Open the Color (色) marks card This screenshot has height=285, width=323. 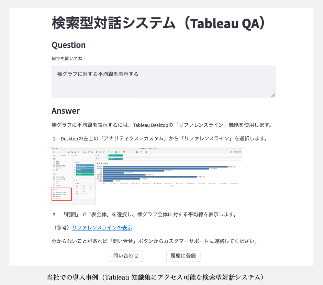[x=76, y=187]
